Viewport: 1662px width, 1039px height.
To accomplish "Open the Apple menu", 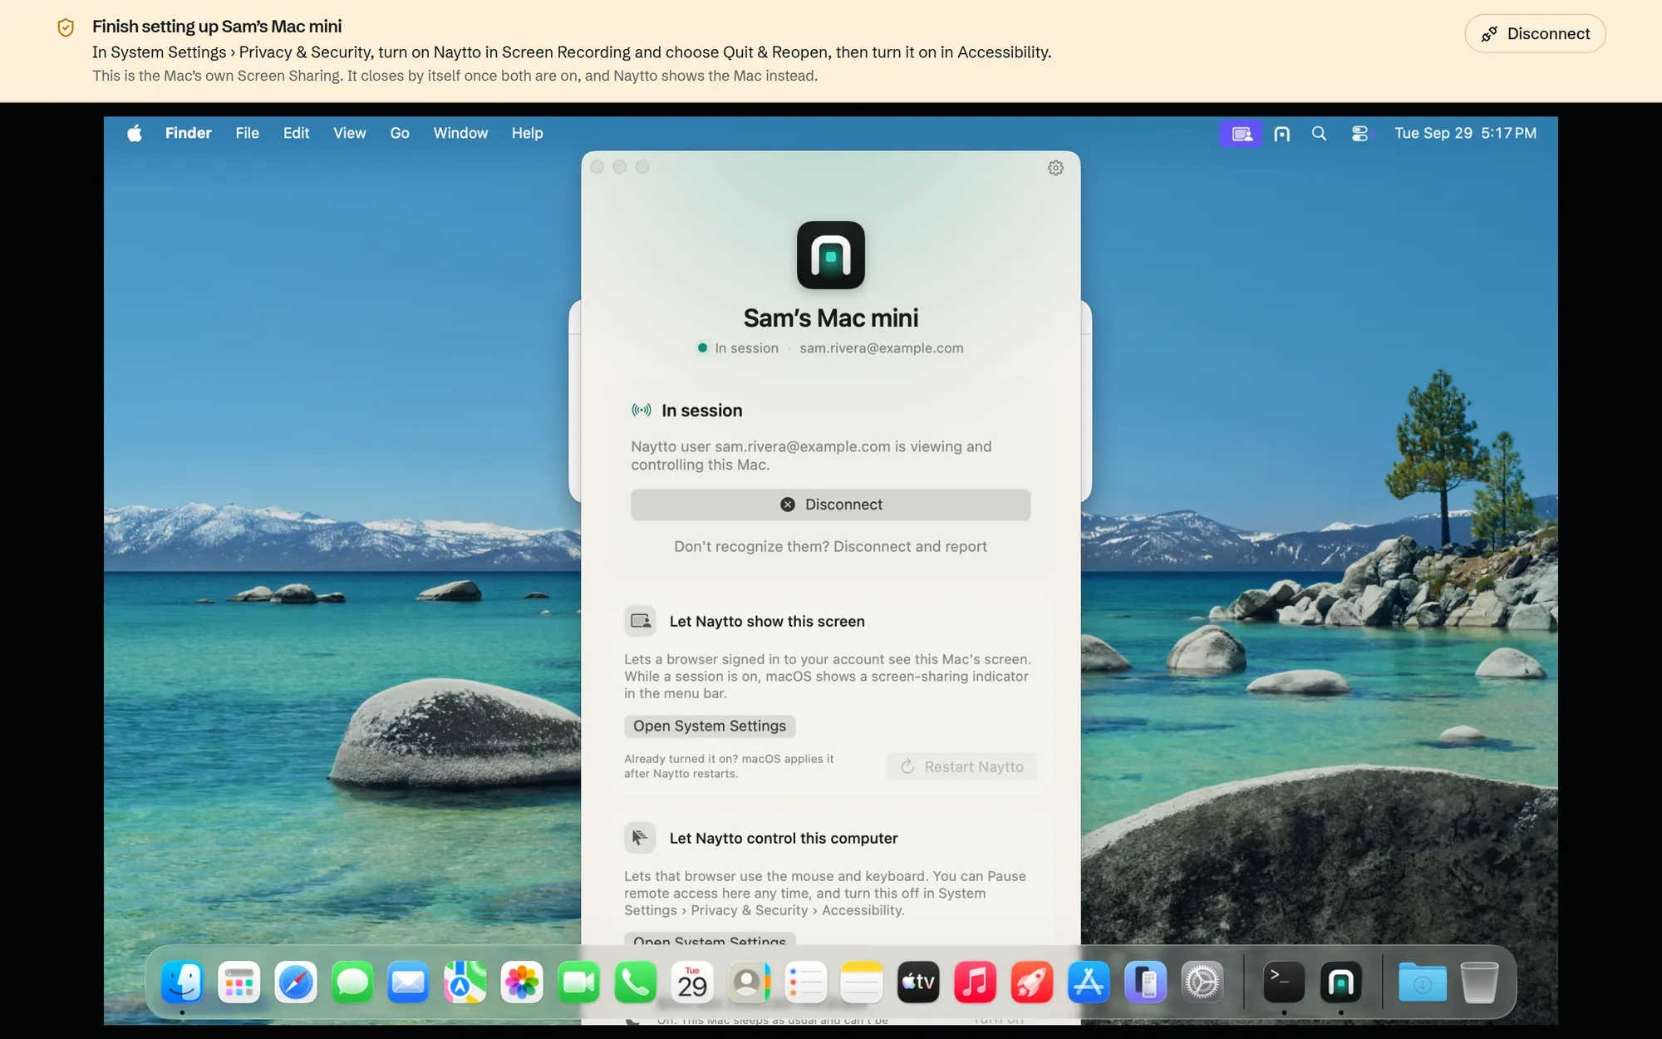I will click(135, 134).
